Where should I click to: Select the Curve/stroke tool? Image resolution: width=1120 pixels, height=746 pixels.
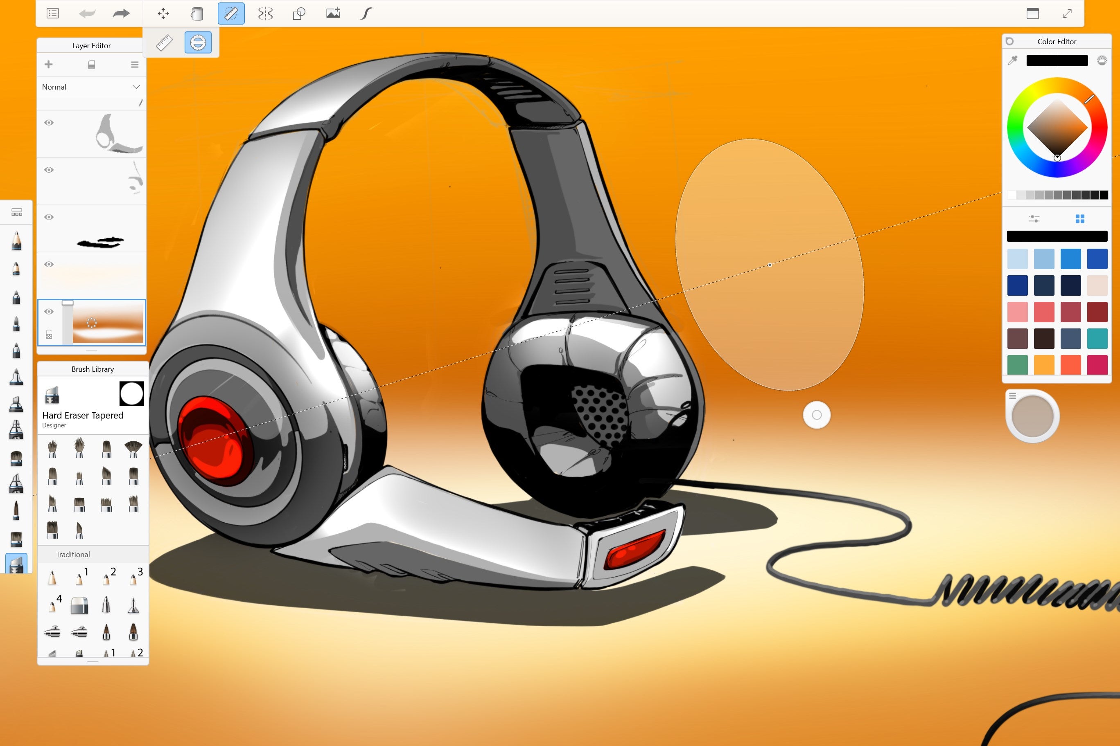click(x=364, y=13)
